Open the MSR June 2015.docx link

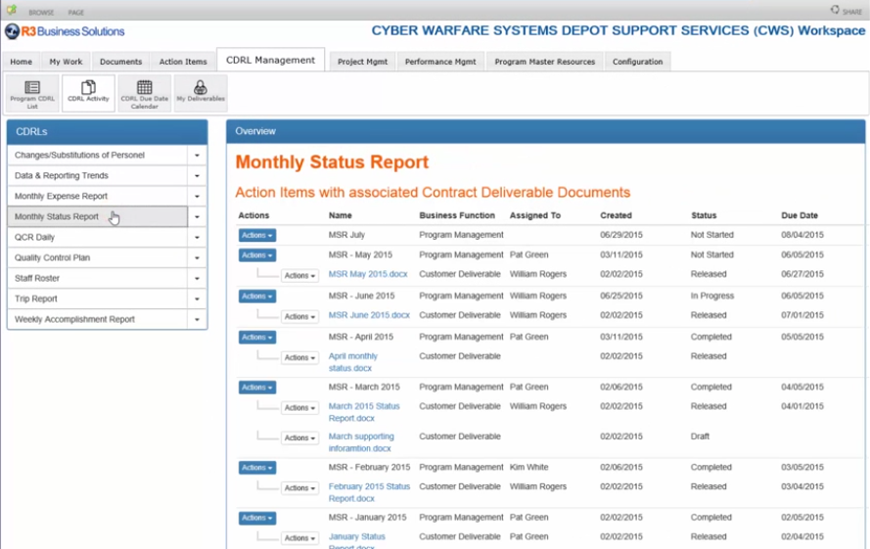[369, 315]
